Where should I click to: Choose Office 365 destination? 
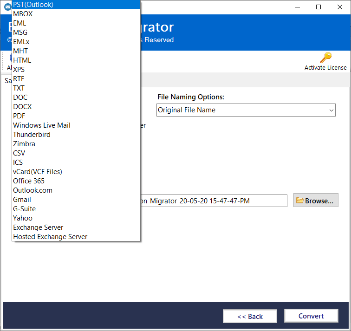point(76,181)
